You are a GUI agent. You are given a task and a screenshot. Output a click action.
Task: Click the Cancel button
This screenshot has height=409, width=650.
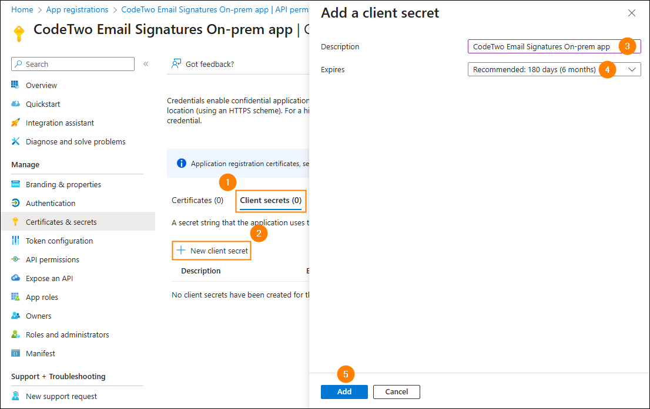pos(396,391)
